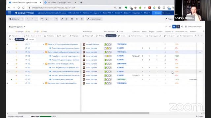Click the risk traffic light for IT-190
211x118 pixels.
pos(108,56)
